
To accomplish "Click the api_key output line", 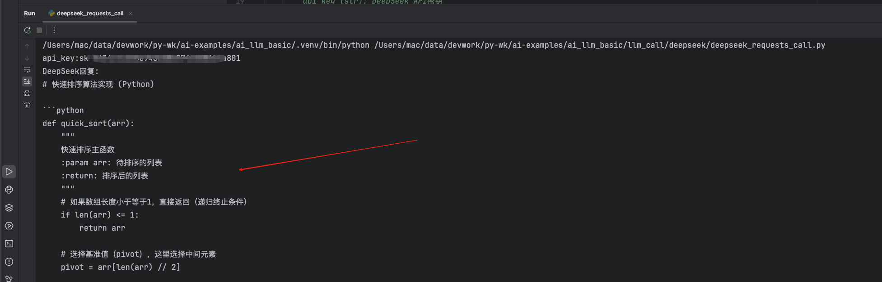I will [x=141, y=58].
